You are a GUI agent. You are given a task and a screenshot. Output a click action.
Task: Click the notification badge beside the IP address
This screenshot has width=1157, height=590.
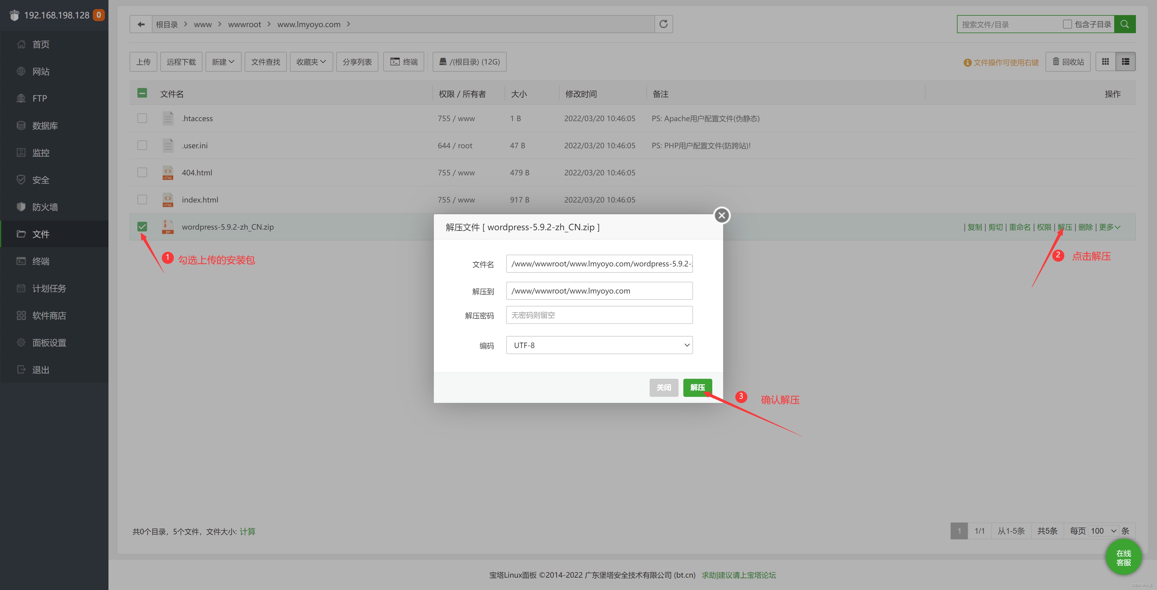(99, 15)
